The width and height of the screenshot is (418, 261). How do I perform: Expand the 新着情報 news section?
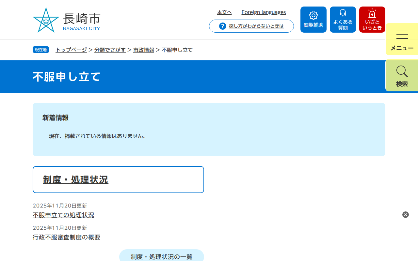[55, 118]
